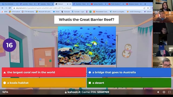Mute Kahoot sound with speaker icon
The image size is (173, 97).
(158, 92)
